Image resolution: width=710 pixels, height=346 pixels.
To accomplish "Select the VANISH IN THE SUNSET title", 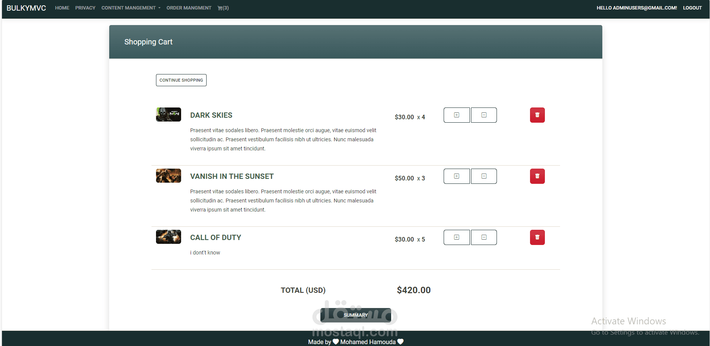I will 232,177.
